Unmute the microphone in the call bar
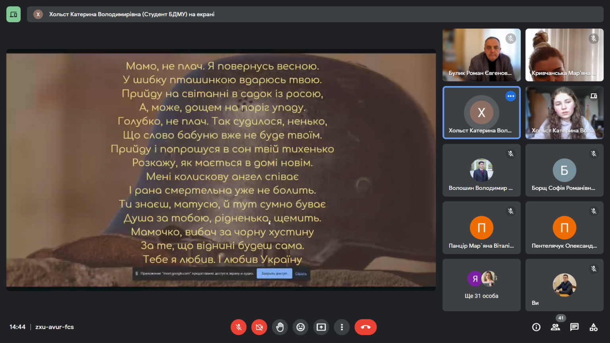The height and width of the screenshot is (343, 610). 238,327
